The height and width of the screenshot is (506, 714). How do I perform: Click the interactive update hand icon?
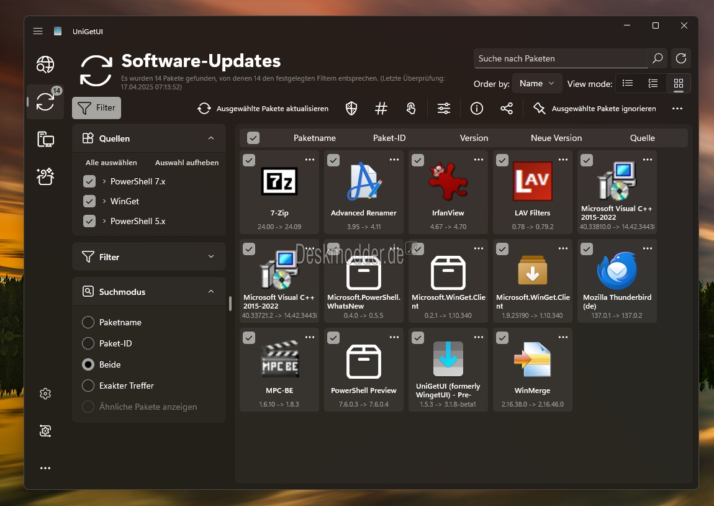click(411, 109)
